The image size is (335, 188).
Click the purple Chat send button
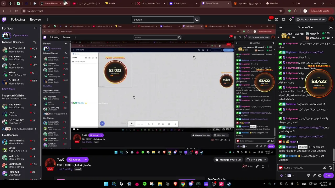[328, 175]
